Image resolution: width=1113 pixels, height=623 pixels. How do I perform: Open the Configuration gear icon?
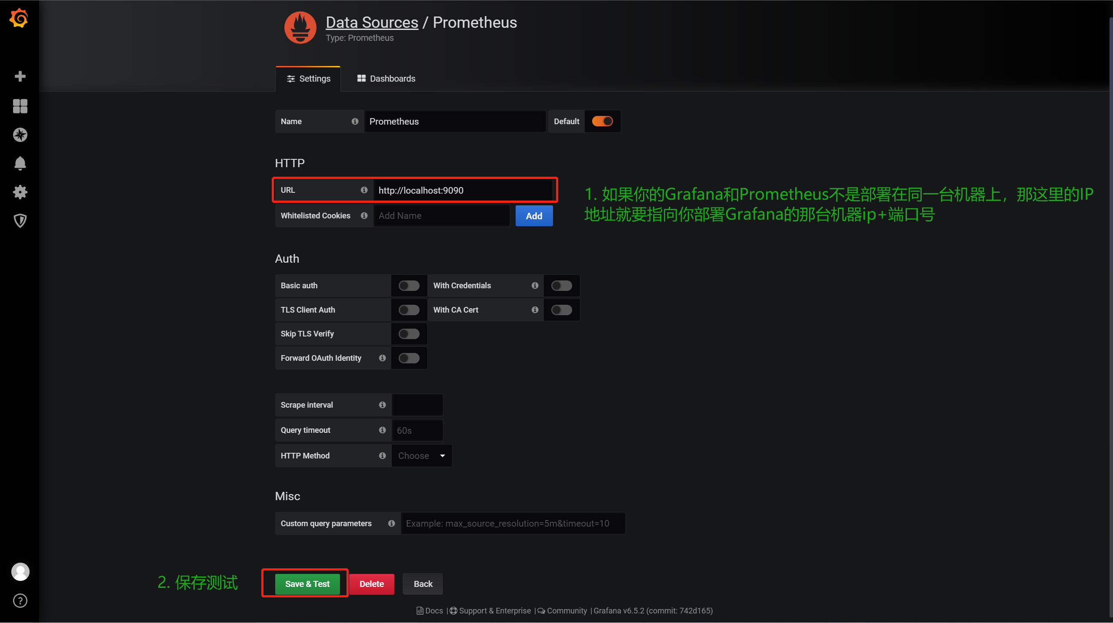(20, 192)
